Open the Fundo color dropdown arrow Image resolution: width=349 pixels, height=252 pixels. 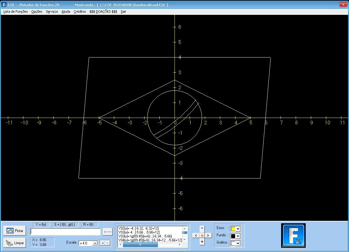[238, 236]
